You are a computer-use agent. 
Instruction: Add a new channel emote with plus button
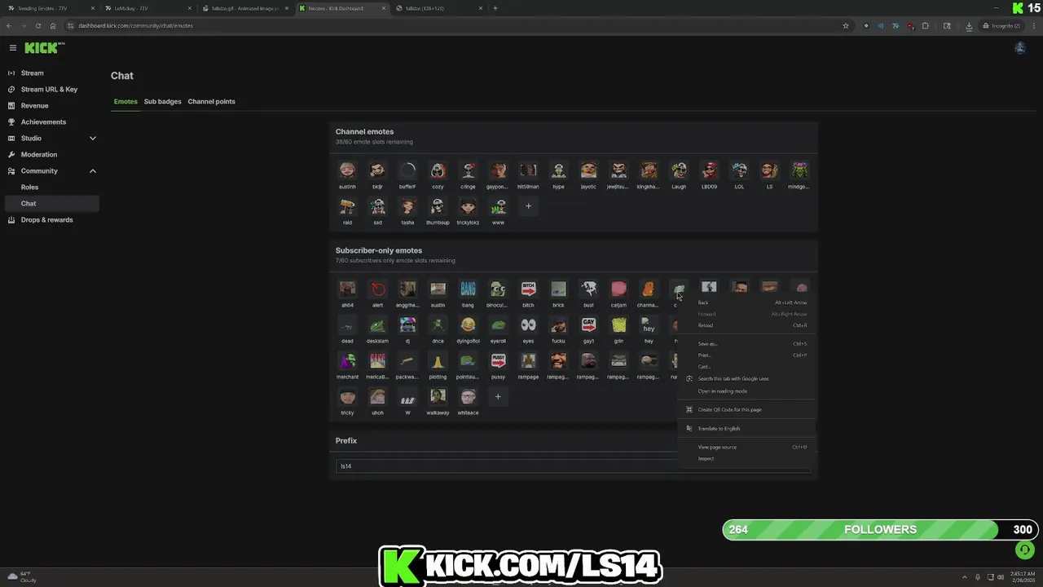(x=528, y=206)
